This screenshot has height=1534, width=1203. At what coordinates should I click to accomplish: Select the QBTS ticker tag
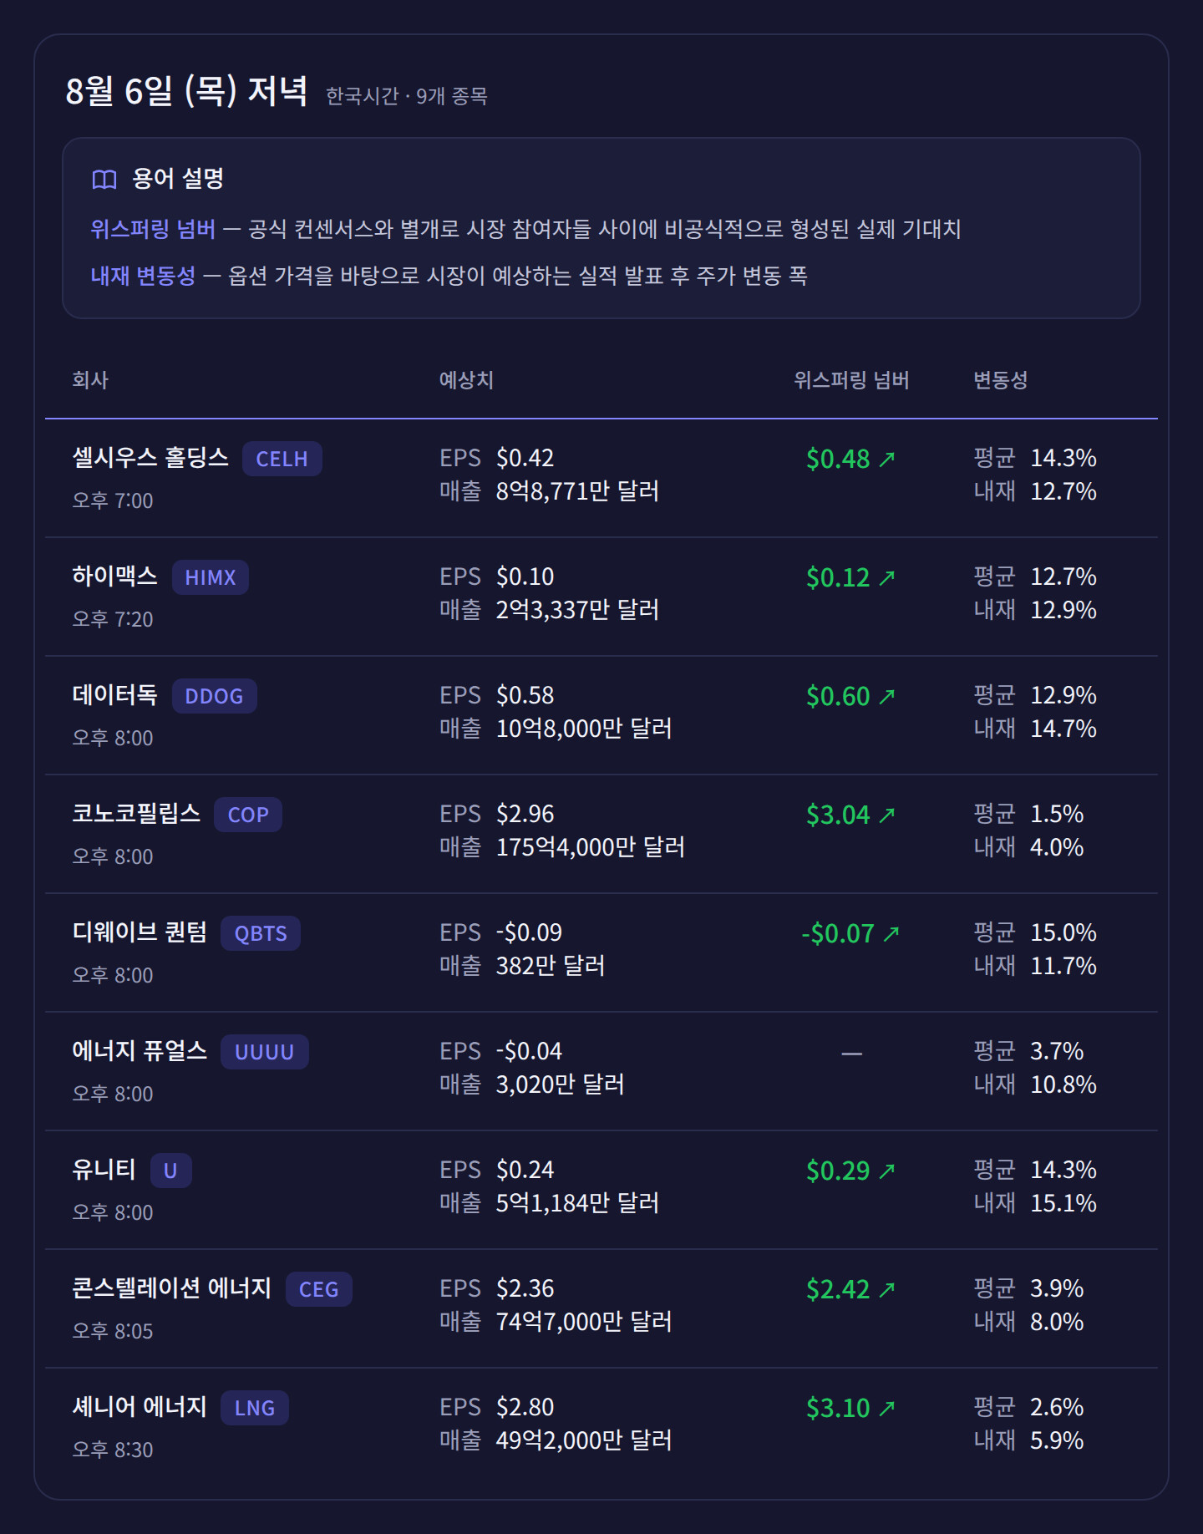pyautogui.click(x=261, y=933)
